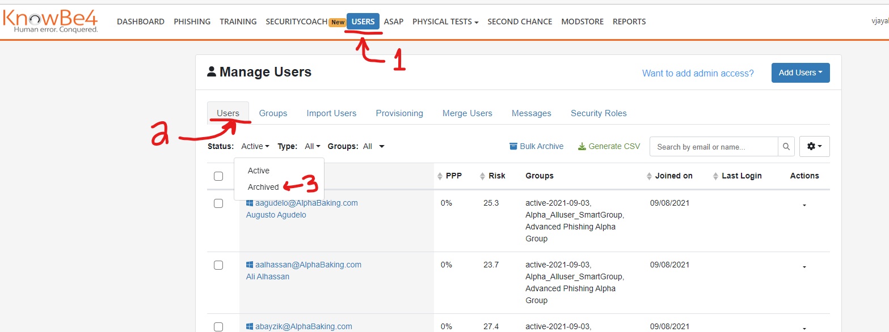Image resolution: width=889 pixels, height=332 pixels.
Task: Open aagudelo@AlphaBaking.com user link
Action: coord(306,203)
